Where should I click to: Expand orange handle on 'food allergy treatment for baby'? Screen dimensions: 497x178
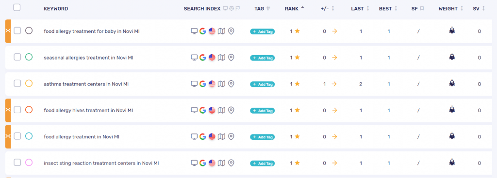(8, 31)
